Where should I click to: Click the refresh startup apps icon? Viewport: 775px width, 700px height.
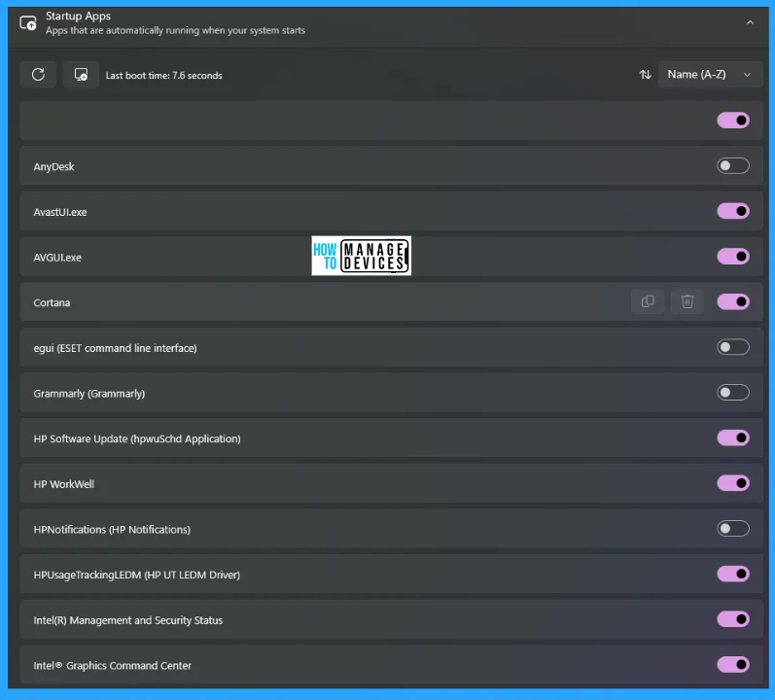click(38, 75)
